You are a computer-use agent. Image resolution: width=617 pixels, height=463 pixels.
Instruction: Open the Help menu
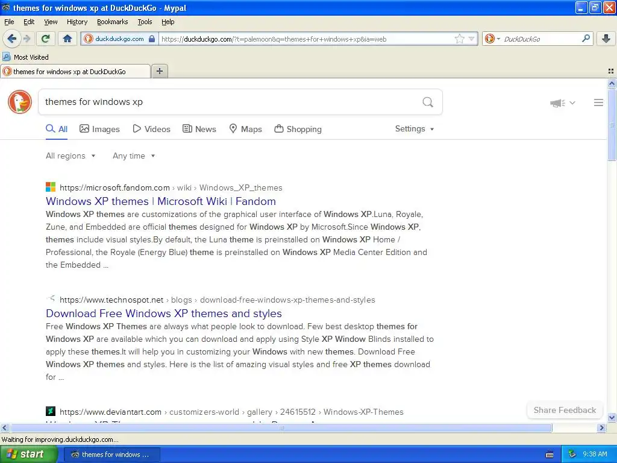coord(168,22)
